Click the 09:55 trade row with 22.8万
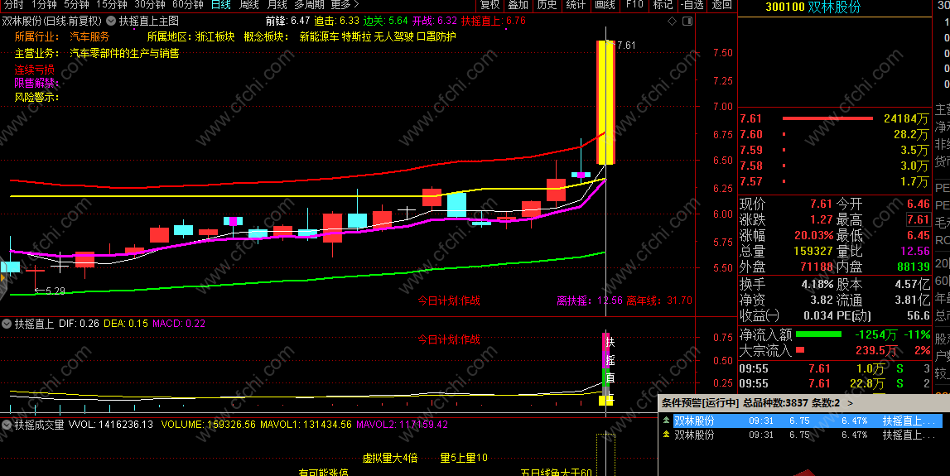This screenshot has width=950, height=476. click(x=835, y=383)
